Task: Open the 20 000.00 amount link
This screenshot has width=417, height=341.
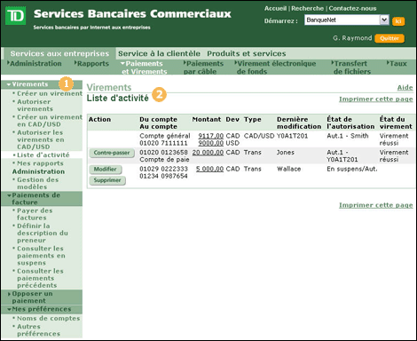Action: coord(208,153)
